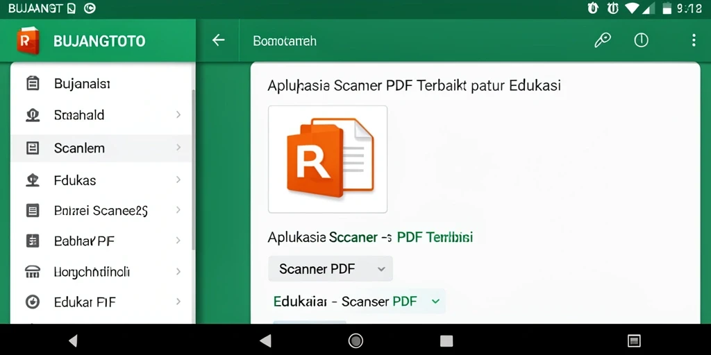Tap the battery icon in status bar
This screenshot has height=355, width=711.
click(x=667, y=8)
